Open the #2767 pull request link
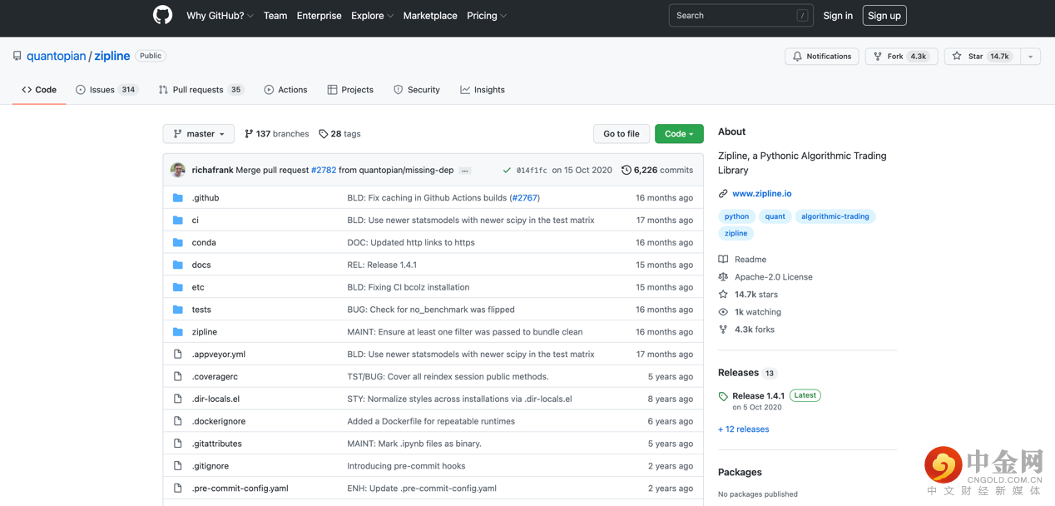 (x=524, y=198)
